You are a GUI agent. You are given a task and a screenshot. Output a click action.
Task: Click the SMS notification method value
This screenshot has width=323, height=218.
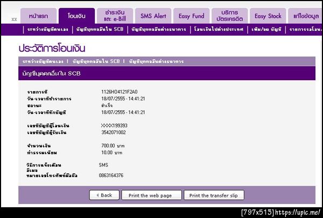103,165
